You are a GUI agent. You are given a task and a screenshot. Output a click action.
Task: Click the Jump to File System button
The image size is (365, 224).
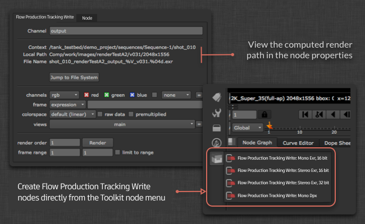coord(74,77)
